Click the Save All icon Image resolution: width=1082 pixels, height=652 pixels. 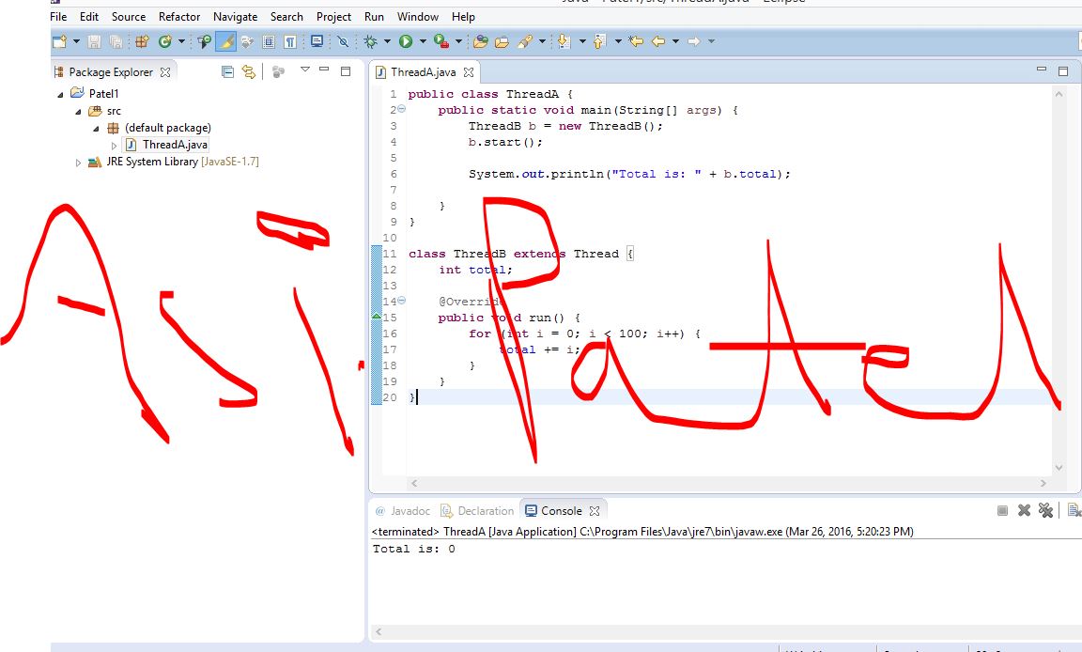click(116, 42)
